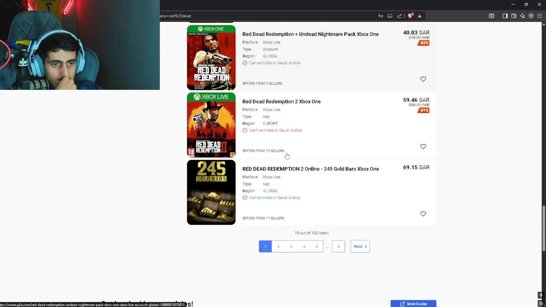Click the install/cast screen icon in address bar
This screenshot has width=546, height=307.
[x=390, y=16]
